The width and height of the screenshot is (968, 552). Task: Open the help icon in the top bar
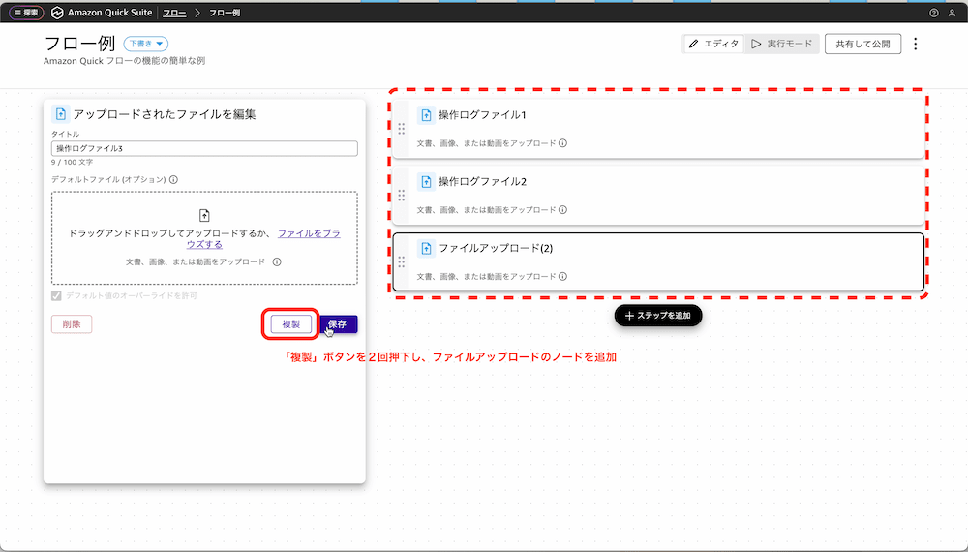click(934, 13)
